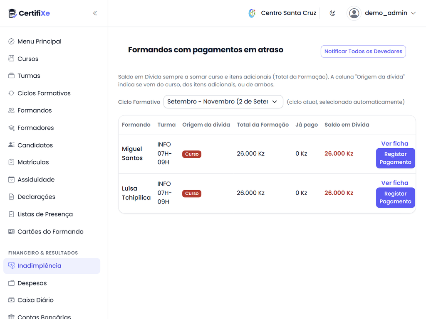Image resolution: width=426 pixels, height=319 pixels.
Task: Click the Formandos people icon
Action: coord(11,110)
